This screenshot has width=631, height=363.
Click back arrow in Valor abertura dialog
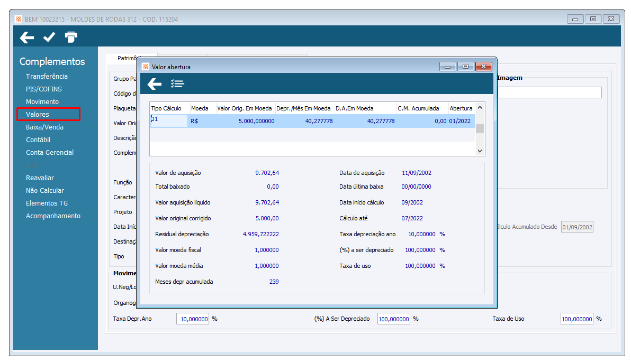click(155, 83)
